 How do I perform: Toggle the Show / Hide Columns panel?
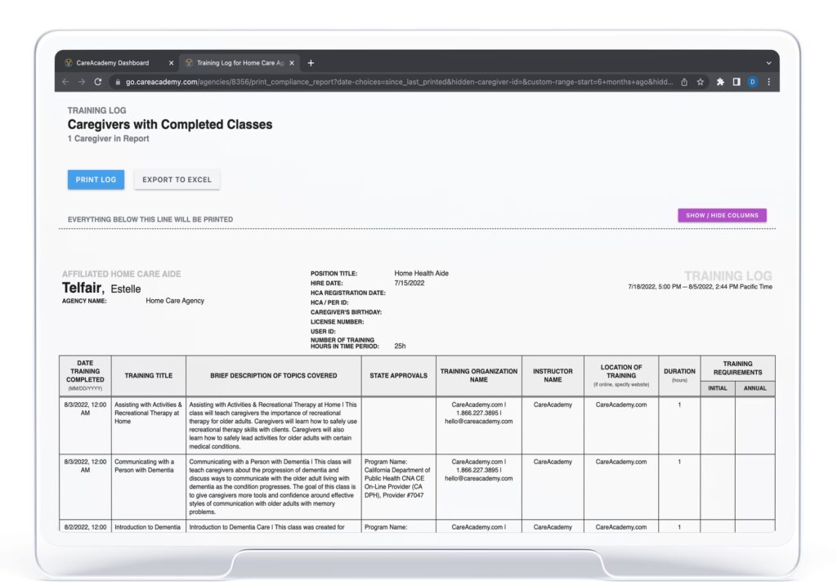[x=722, y=216]
